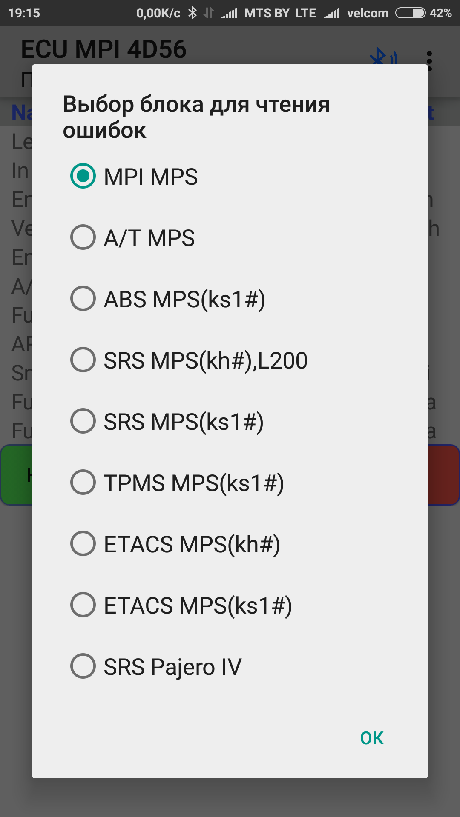Choose the A/T MPS block

[x=83, y=237]
